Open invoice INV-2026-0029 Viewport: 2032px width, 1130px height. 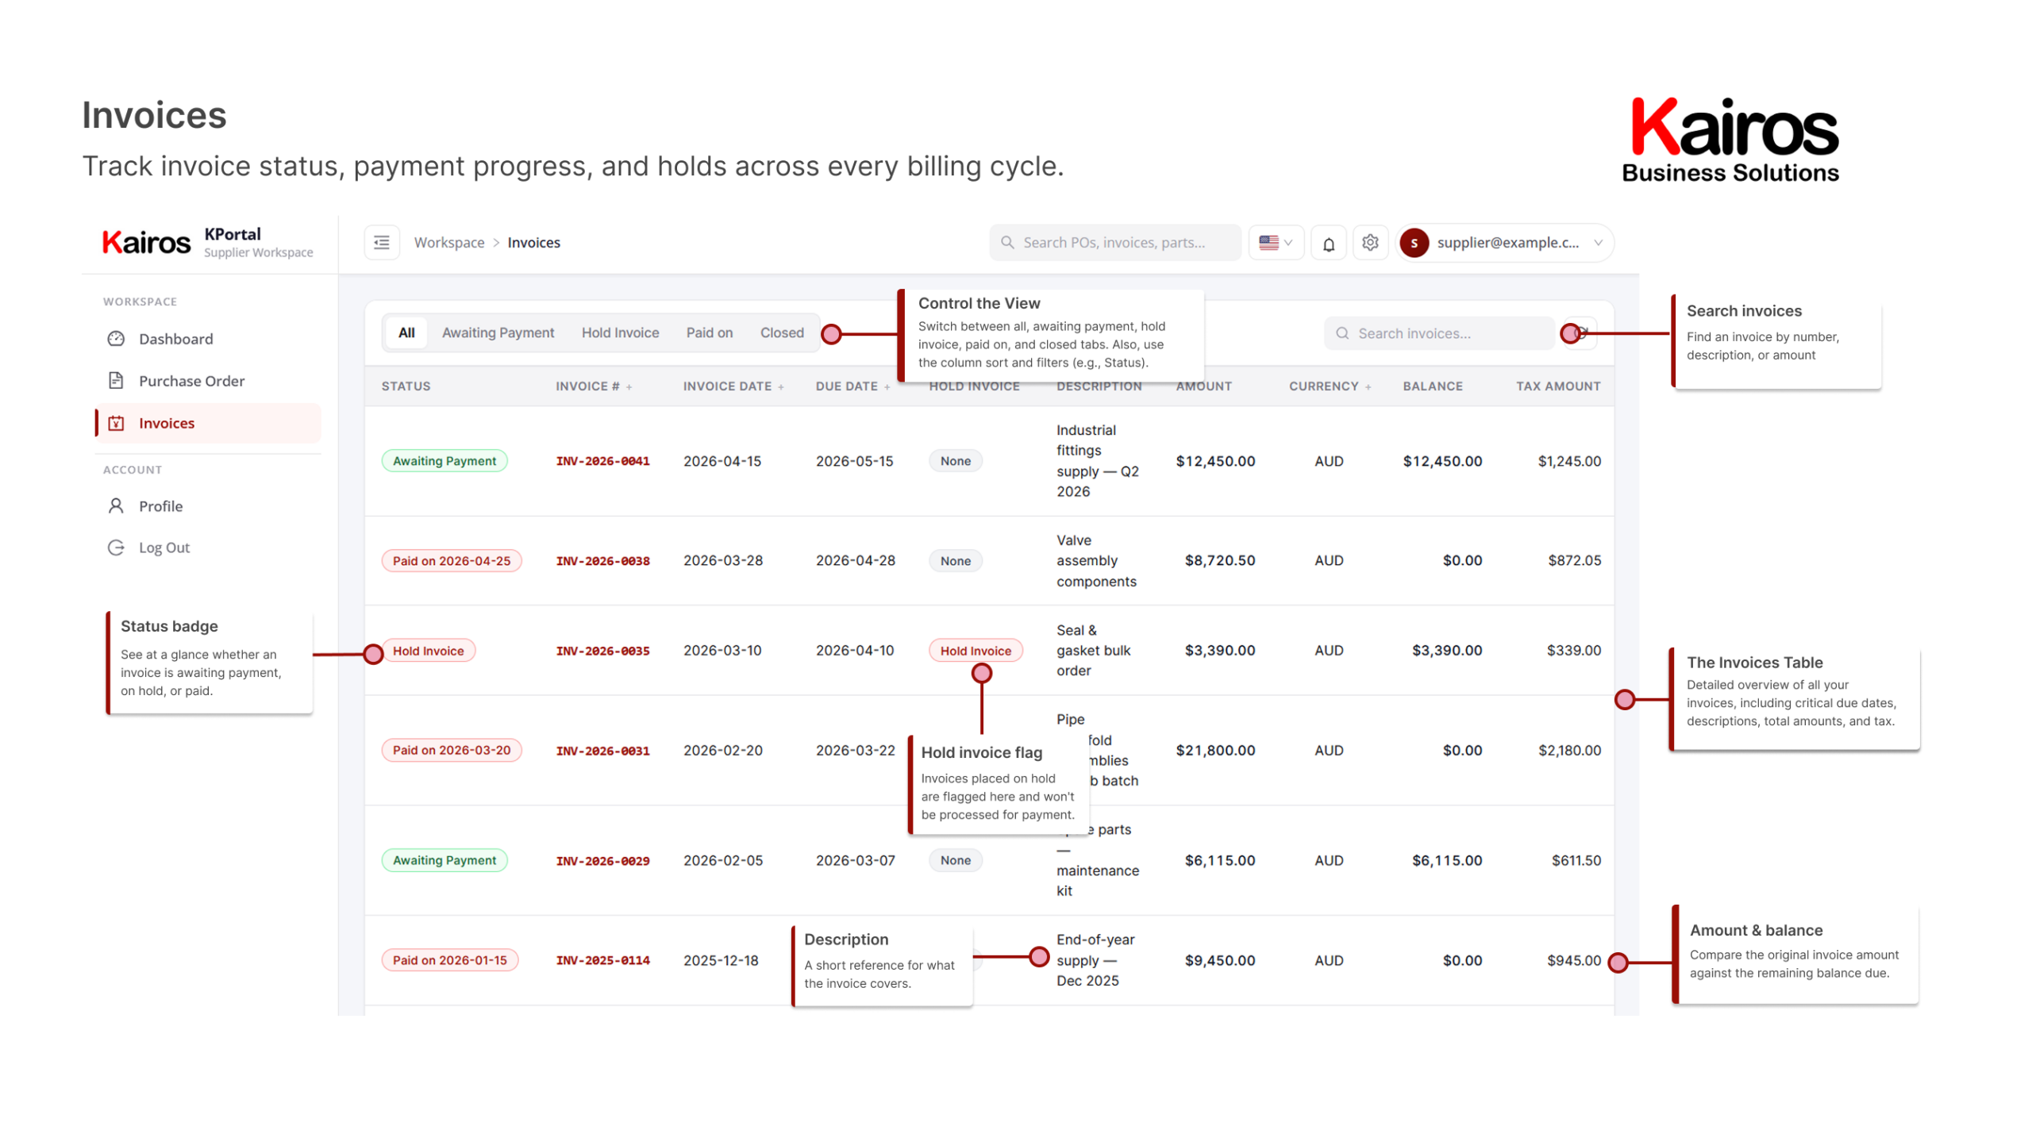click(602, 861)
